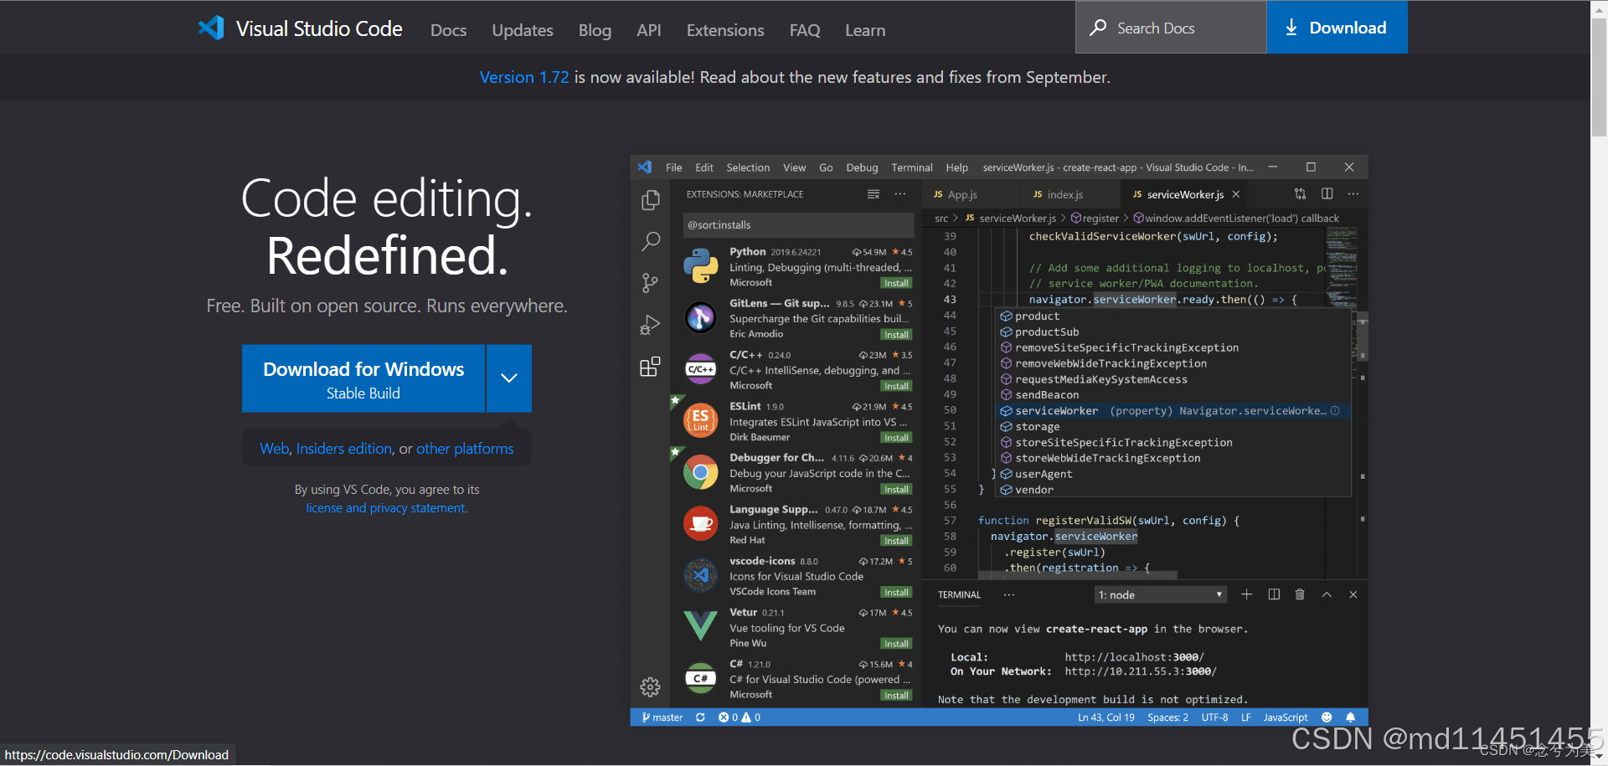
Task: Open the Learn navigation link
Action: point(865,30)
